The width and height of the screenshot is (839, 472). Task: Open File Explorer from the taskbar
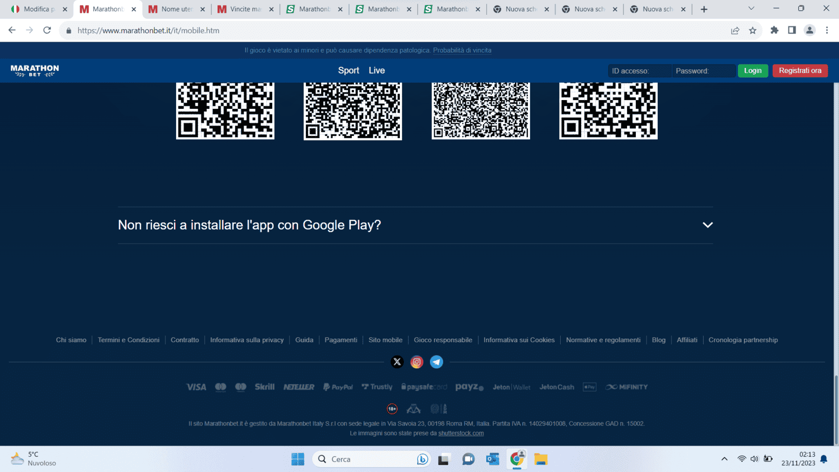[541, 459]
